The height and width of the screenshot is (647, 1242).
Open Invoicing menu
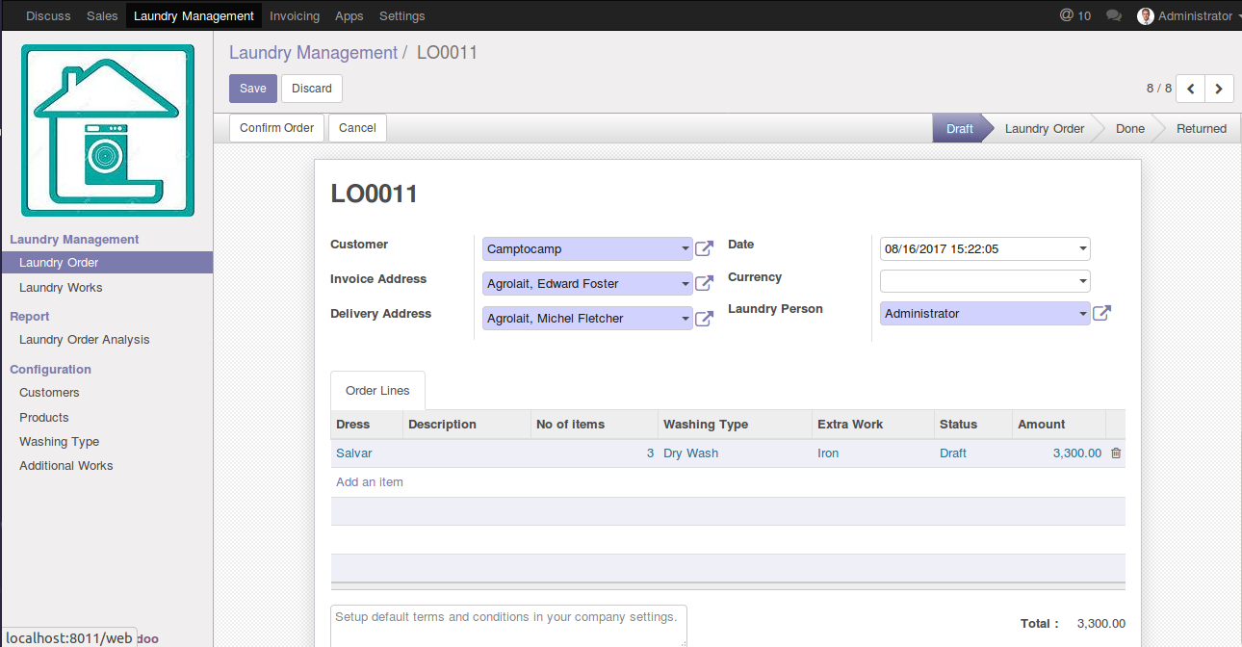coord(295,15)
